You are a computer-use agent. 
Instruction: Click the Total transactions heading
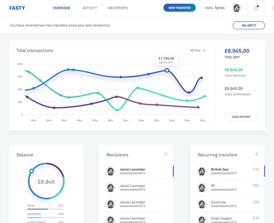pyautogui.click(x=35, y=51)
